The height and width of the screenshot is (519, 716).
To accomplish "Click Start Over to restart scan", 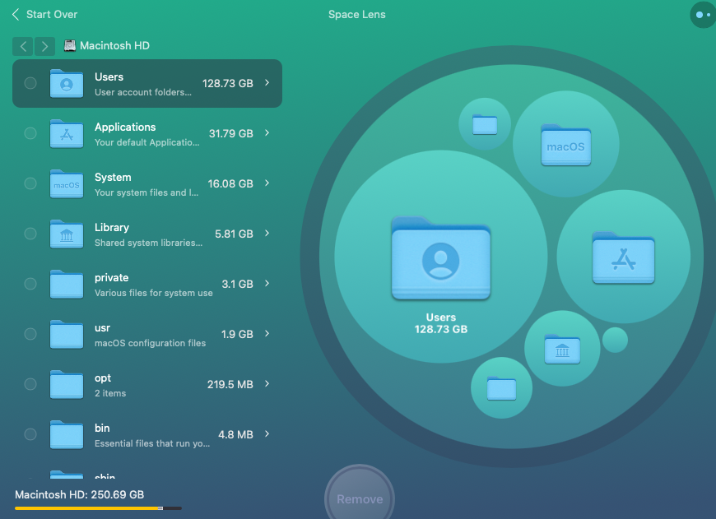I will tap(44, 15).
